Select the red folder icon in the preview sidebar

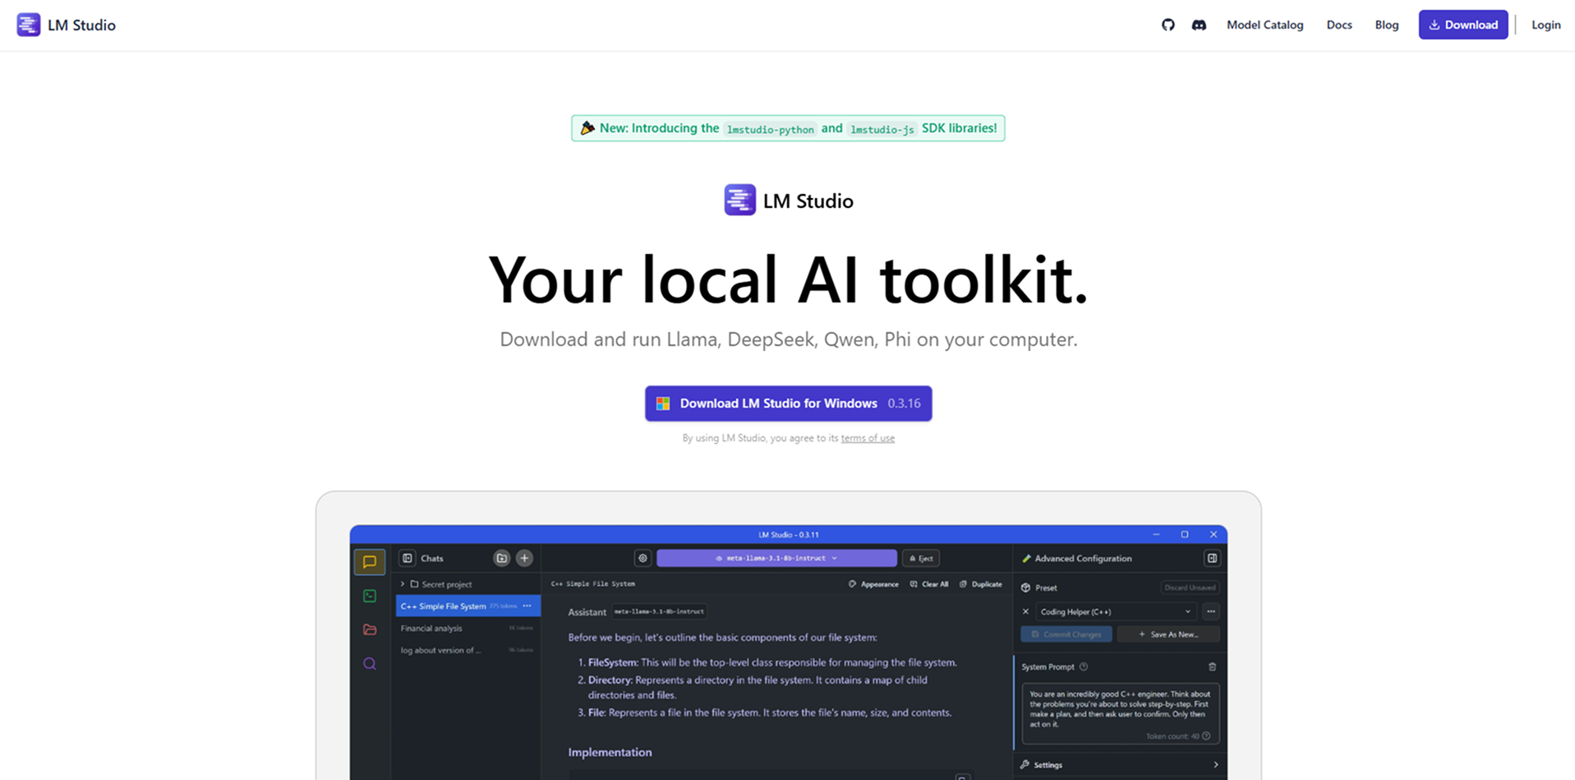[x=370, y=630]
